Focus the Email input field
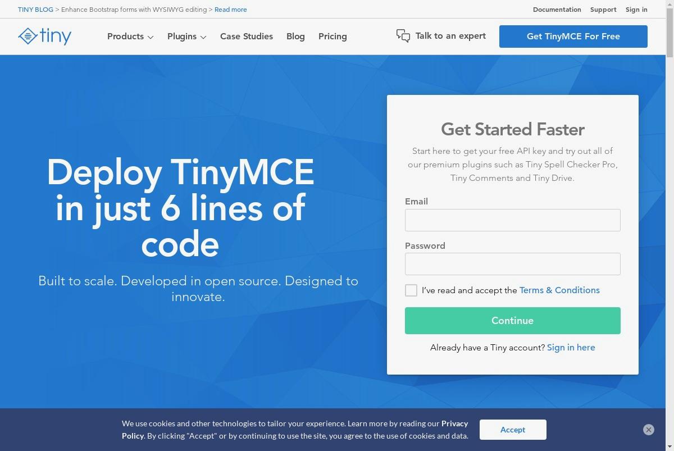The image size is (674, 451). pyautogui.click(x=513, y=220)
